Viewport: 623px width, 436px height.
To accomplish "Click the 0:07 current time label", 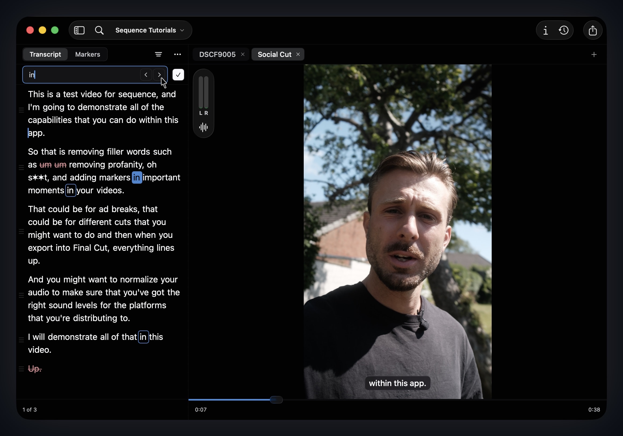I will [201, 409].
